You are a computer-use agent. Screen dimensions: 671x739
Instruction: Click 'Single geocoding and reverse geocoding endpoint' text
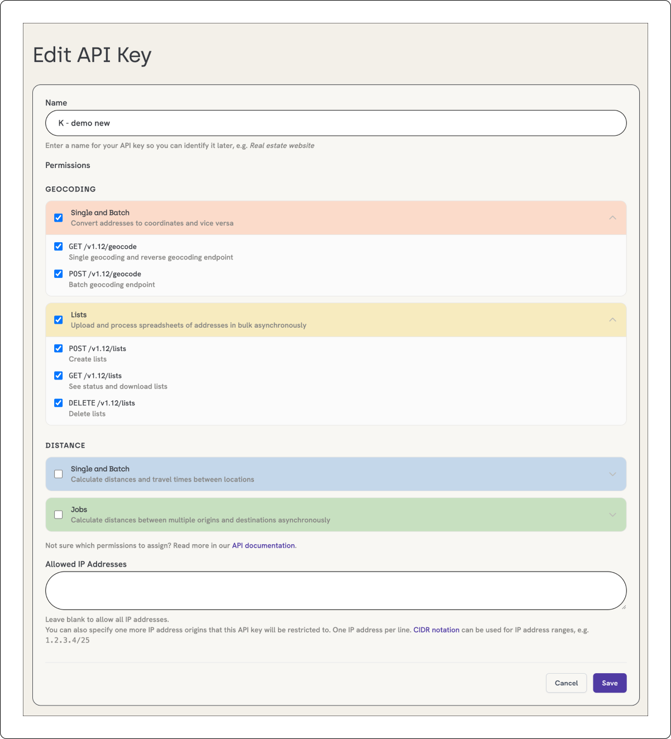tap(151, 257)
